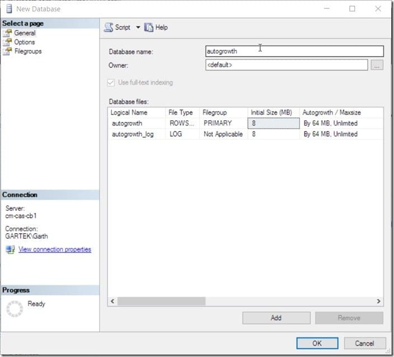Open View connection properties link
The width and height of the screenshot is (394, 357).
[x=55, y=249]
